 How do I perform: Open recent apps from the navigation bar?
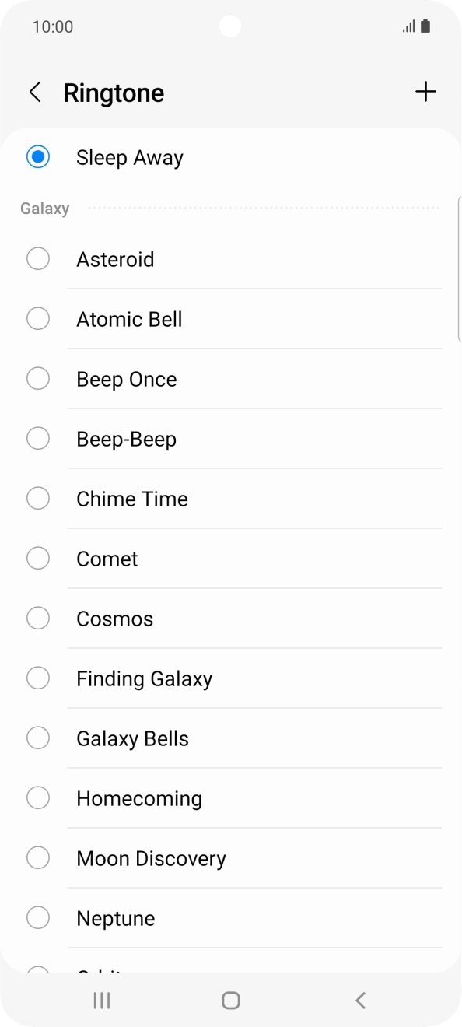coord(101,1001)
